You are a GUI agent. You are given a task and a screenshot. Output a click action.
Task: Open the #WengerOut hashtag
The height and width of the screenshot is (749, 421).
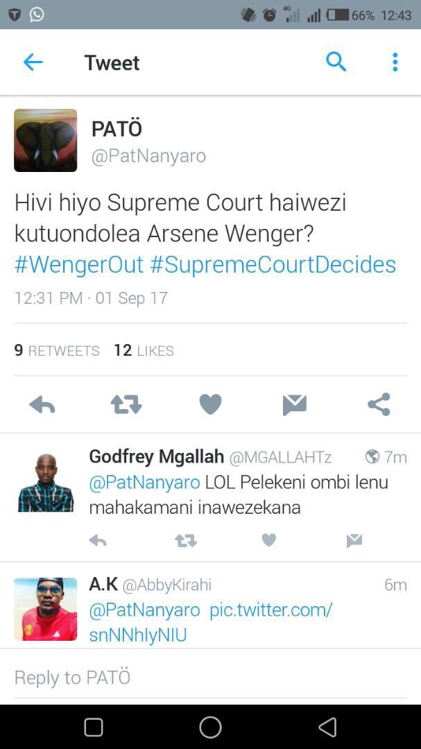click(x=79, y=264)
